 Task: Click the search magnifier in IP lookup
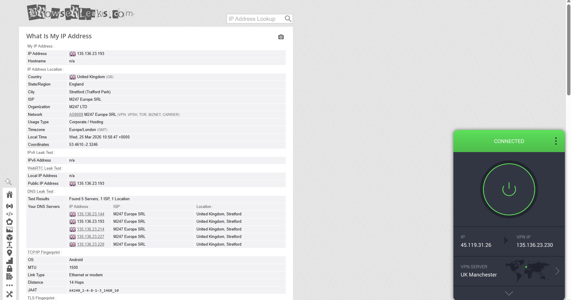pyautogui.click(x=288, y=19)
